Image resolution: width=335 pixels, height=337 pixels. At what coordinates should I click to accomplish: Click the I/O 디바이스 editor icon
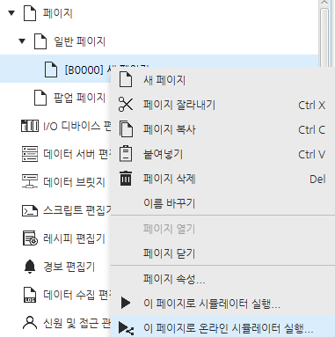click(30, 126)
